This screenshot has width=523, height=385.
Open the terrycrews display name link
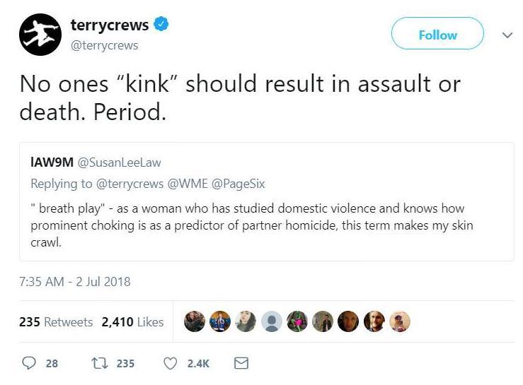[110, 25]
